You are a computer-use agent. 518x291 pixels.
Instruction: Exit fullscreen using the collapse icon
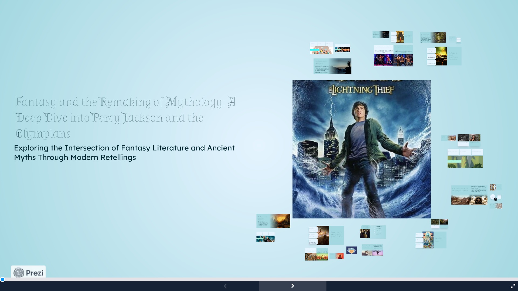[x=513, y=286]
